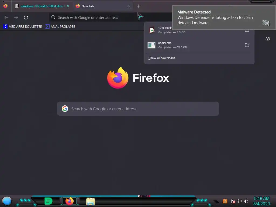Image resolution: width=276 pixels, height=207 pixels.
Task: Show sadlol.exe in its folder
Action: pyautogui.click(x=247, y=45)
